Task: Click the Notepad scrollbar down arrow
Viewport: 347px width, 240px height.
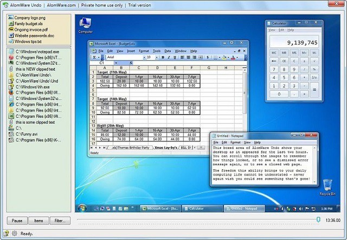Action: pos(314,182)
